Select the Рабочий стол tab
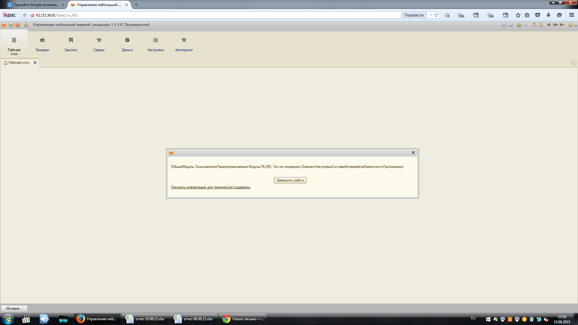Image resolution: width=578 pixels, height=325 pixels. point(19,63)
